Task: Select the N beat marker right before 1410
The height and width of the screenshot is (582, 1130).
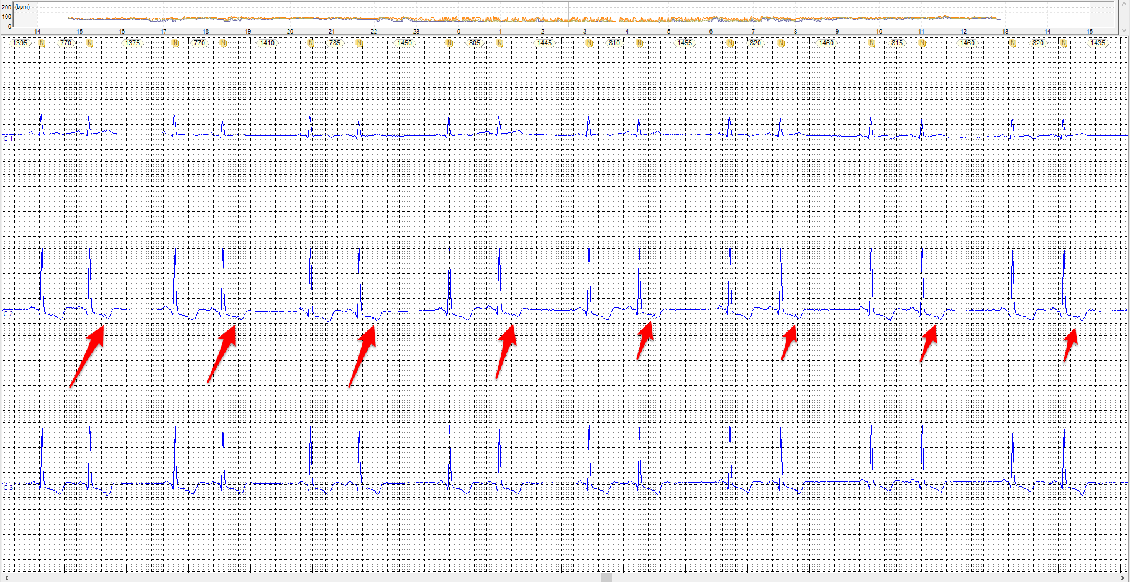Action: (x=224, y=43)
